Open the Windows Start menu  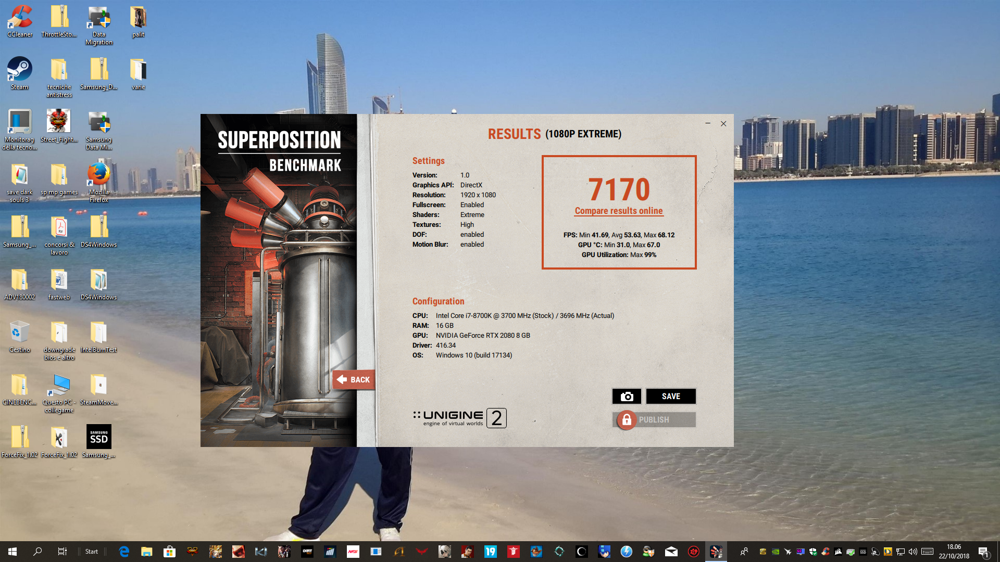12,552
